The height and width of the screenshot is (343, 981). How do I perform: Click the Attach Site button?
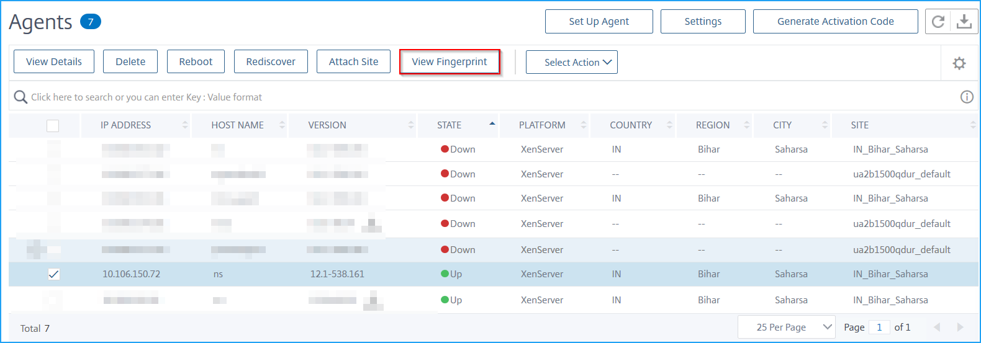(353, 61)
